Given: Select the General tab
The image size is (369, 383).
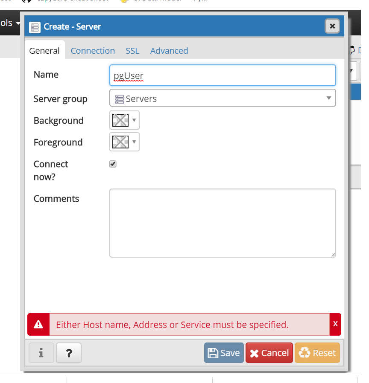Looking at the screenshot, I should tap(44, 51).
